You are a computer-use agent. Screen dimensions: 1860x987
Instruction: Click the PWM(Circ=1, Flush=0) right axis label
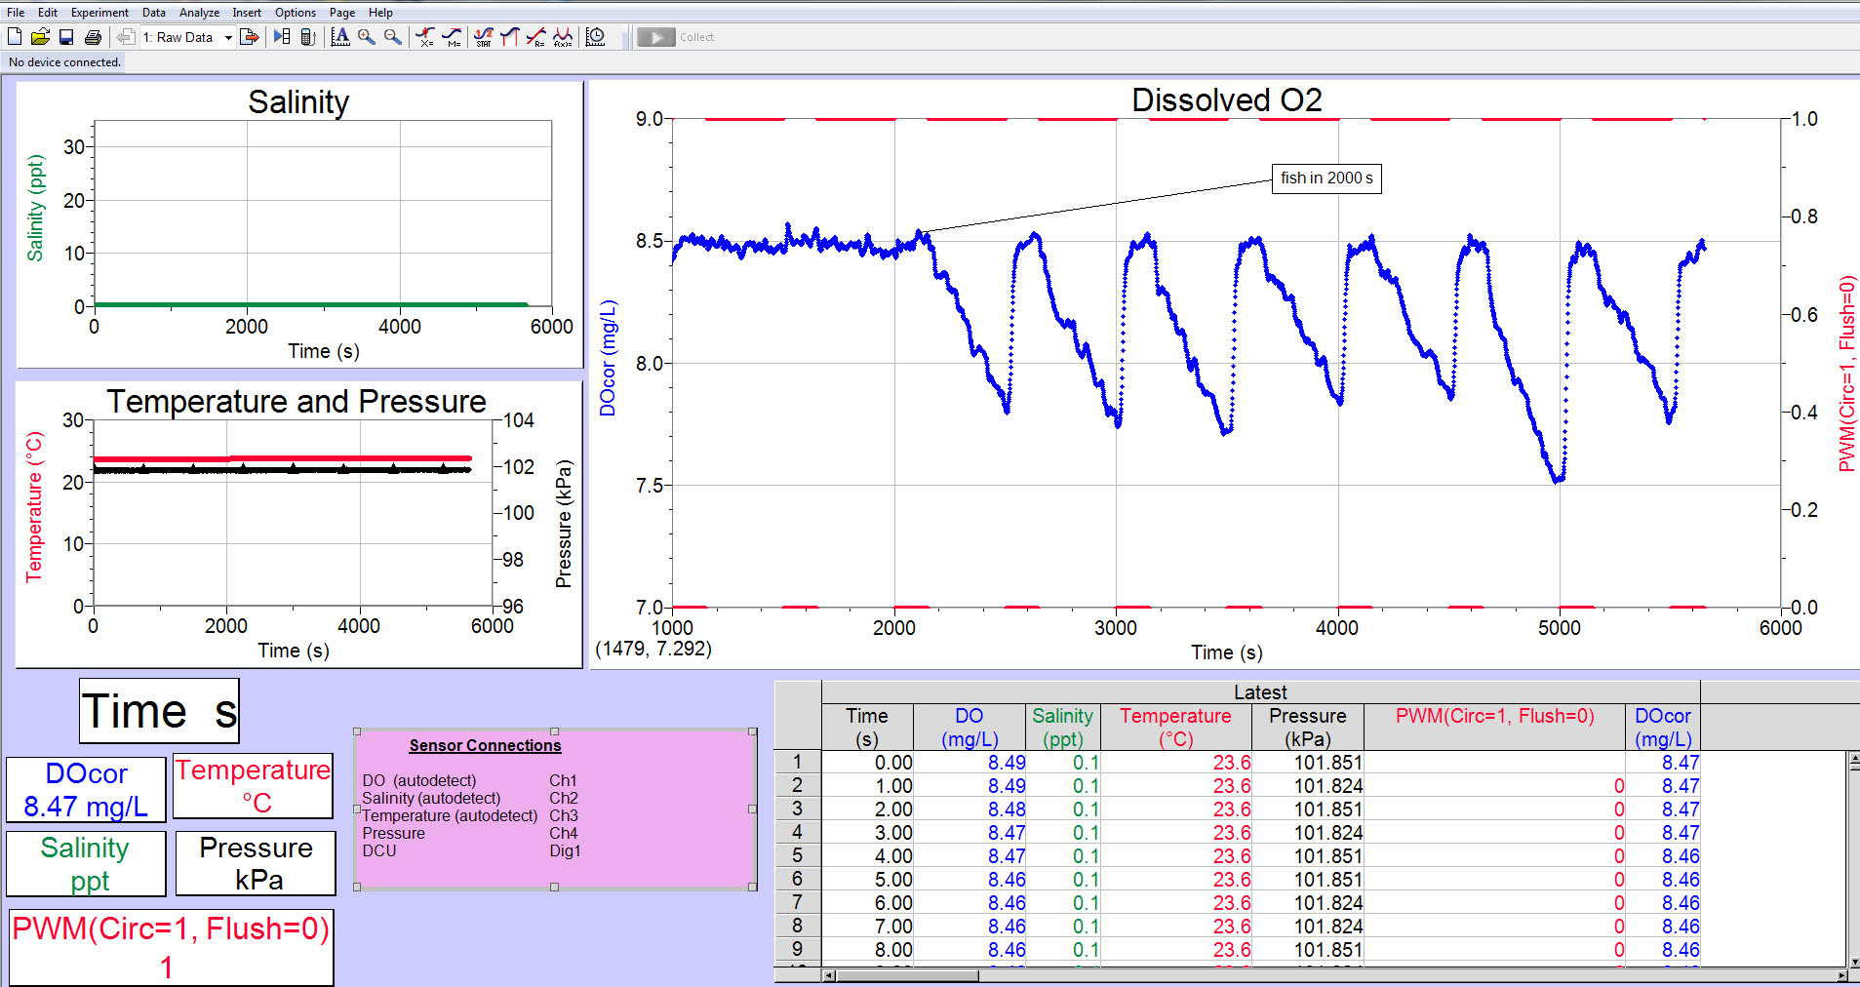point(1846,374)
